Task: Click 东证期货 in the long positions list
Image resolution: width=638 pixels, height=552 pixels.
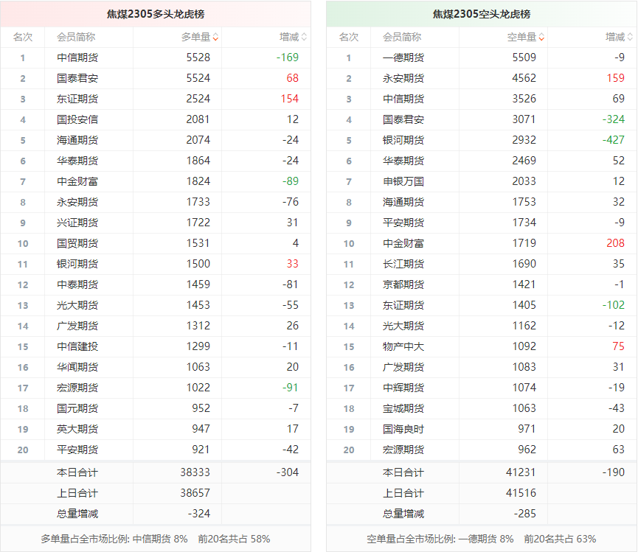Action: point(77,99)
